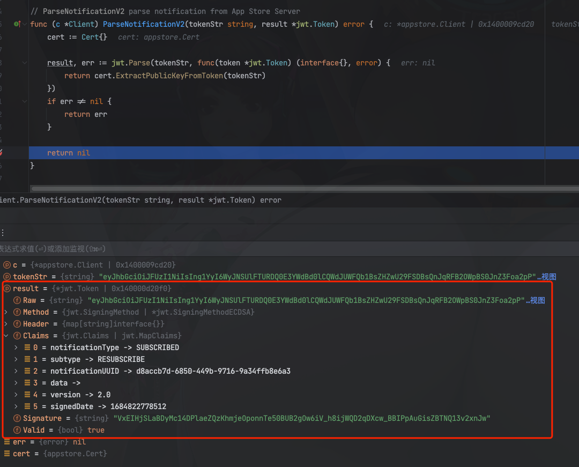Click the field icon next to the Header variable
This screenshot has width=579, height=467.
pyautogui.click(x=17, y=323)
